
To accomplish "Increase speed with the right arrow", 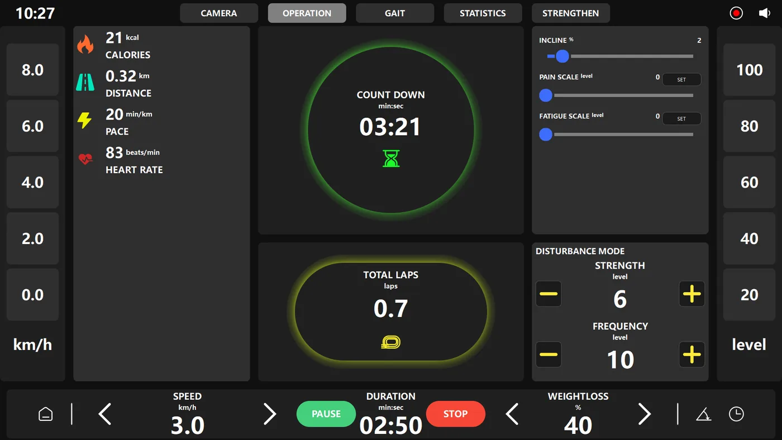I will [270, 414].
